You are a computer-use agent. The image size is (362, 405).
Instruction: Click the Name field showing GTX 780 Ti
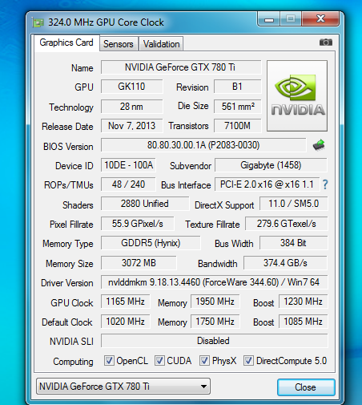pyautogui.click(x=181, y=67)
